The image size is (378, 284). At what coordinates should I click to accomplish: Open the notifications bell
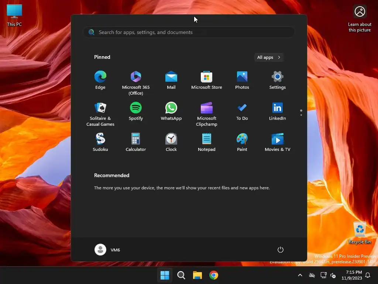click(368, 275)
